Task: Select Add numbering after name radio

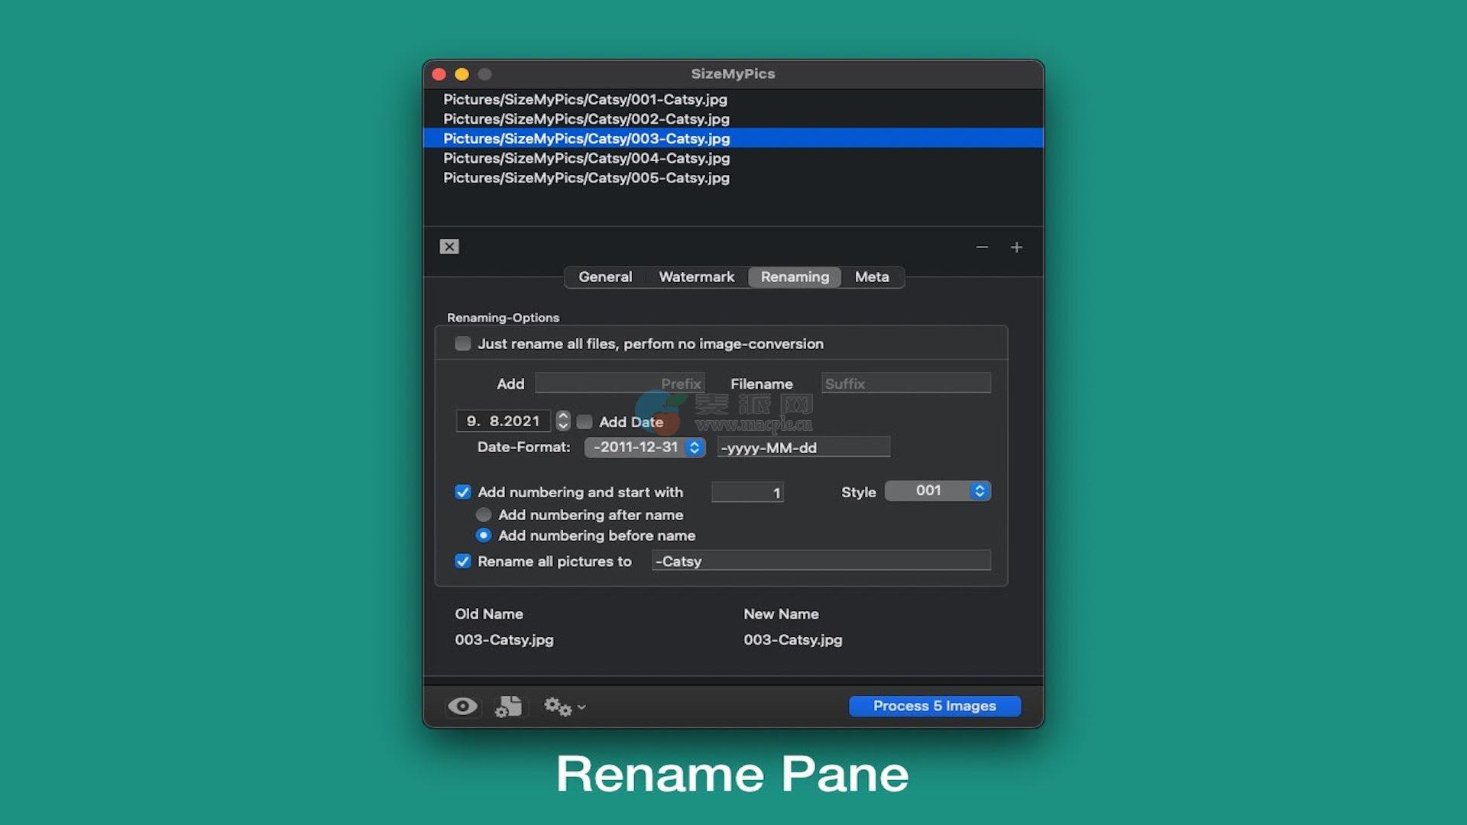Action: tap(484, 515)
